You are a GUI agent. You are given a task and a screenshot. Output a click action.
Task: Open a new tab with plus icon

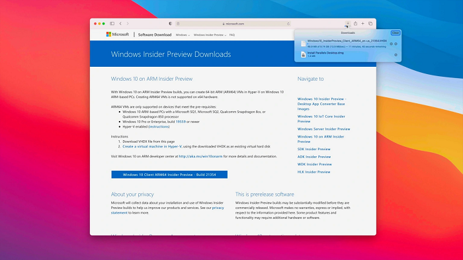coord(363,24)
